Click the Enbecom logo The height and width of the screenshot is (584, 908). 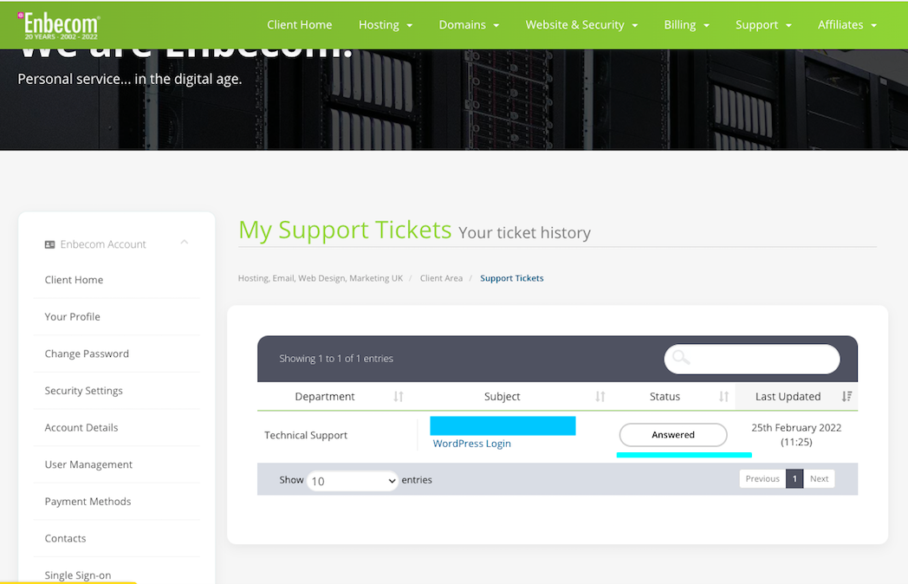[59, 25]
